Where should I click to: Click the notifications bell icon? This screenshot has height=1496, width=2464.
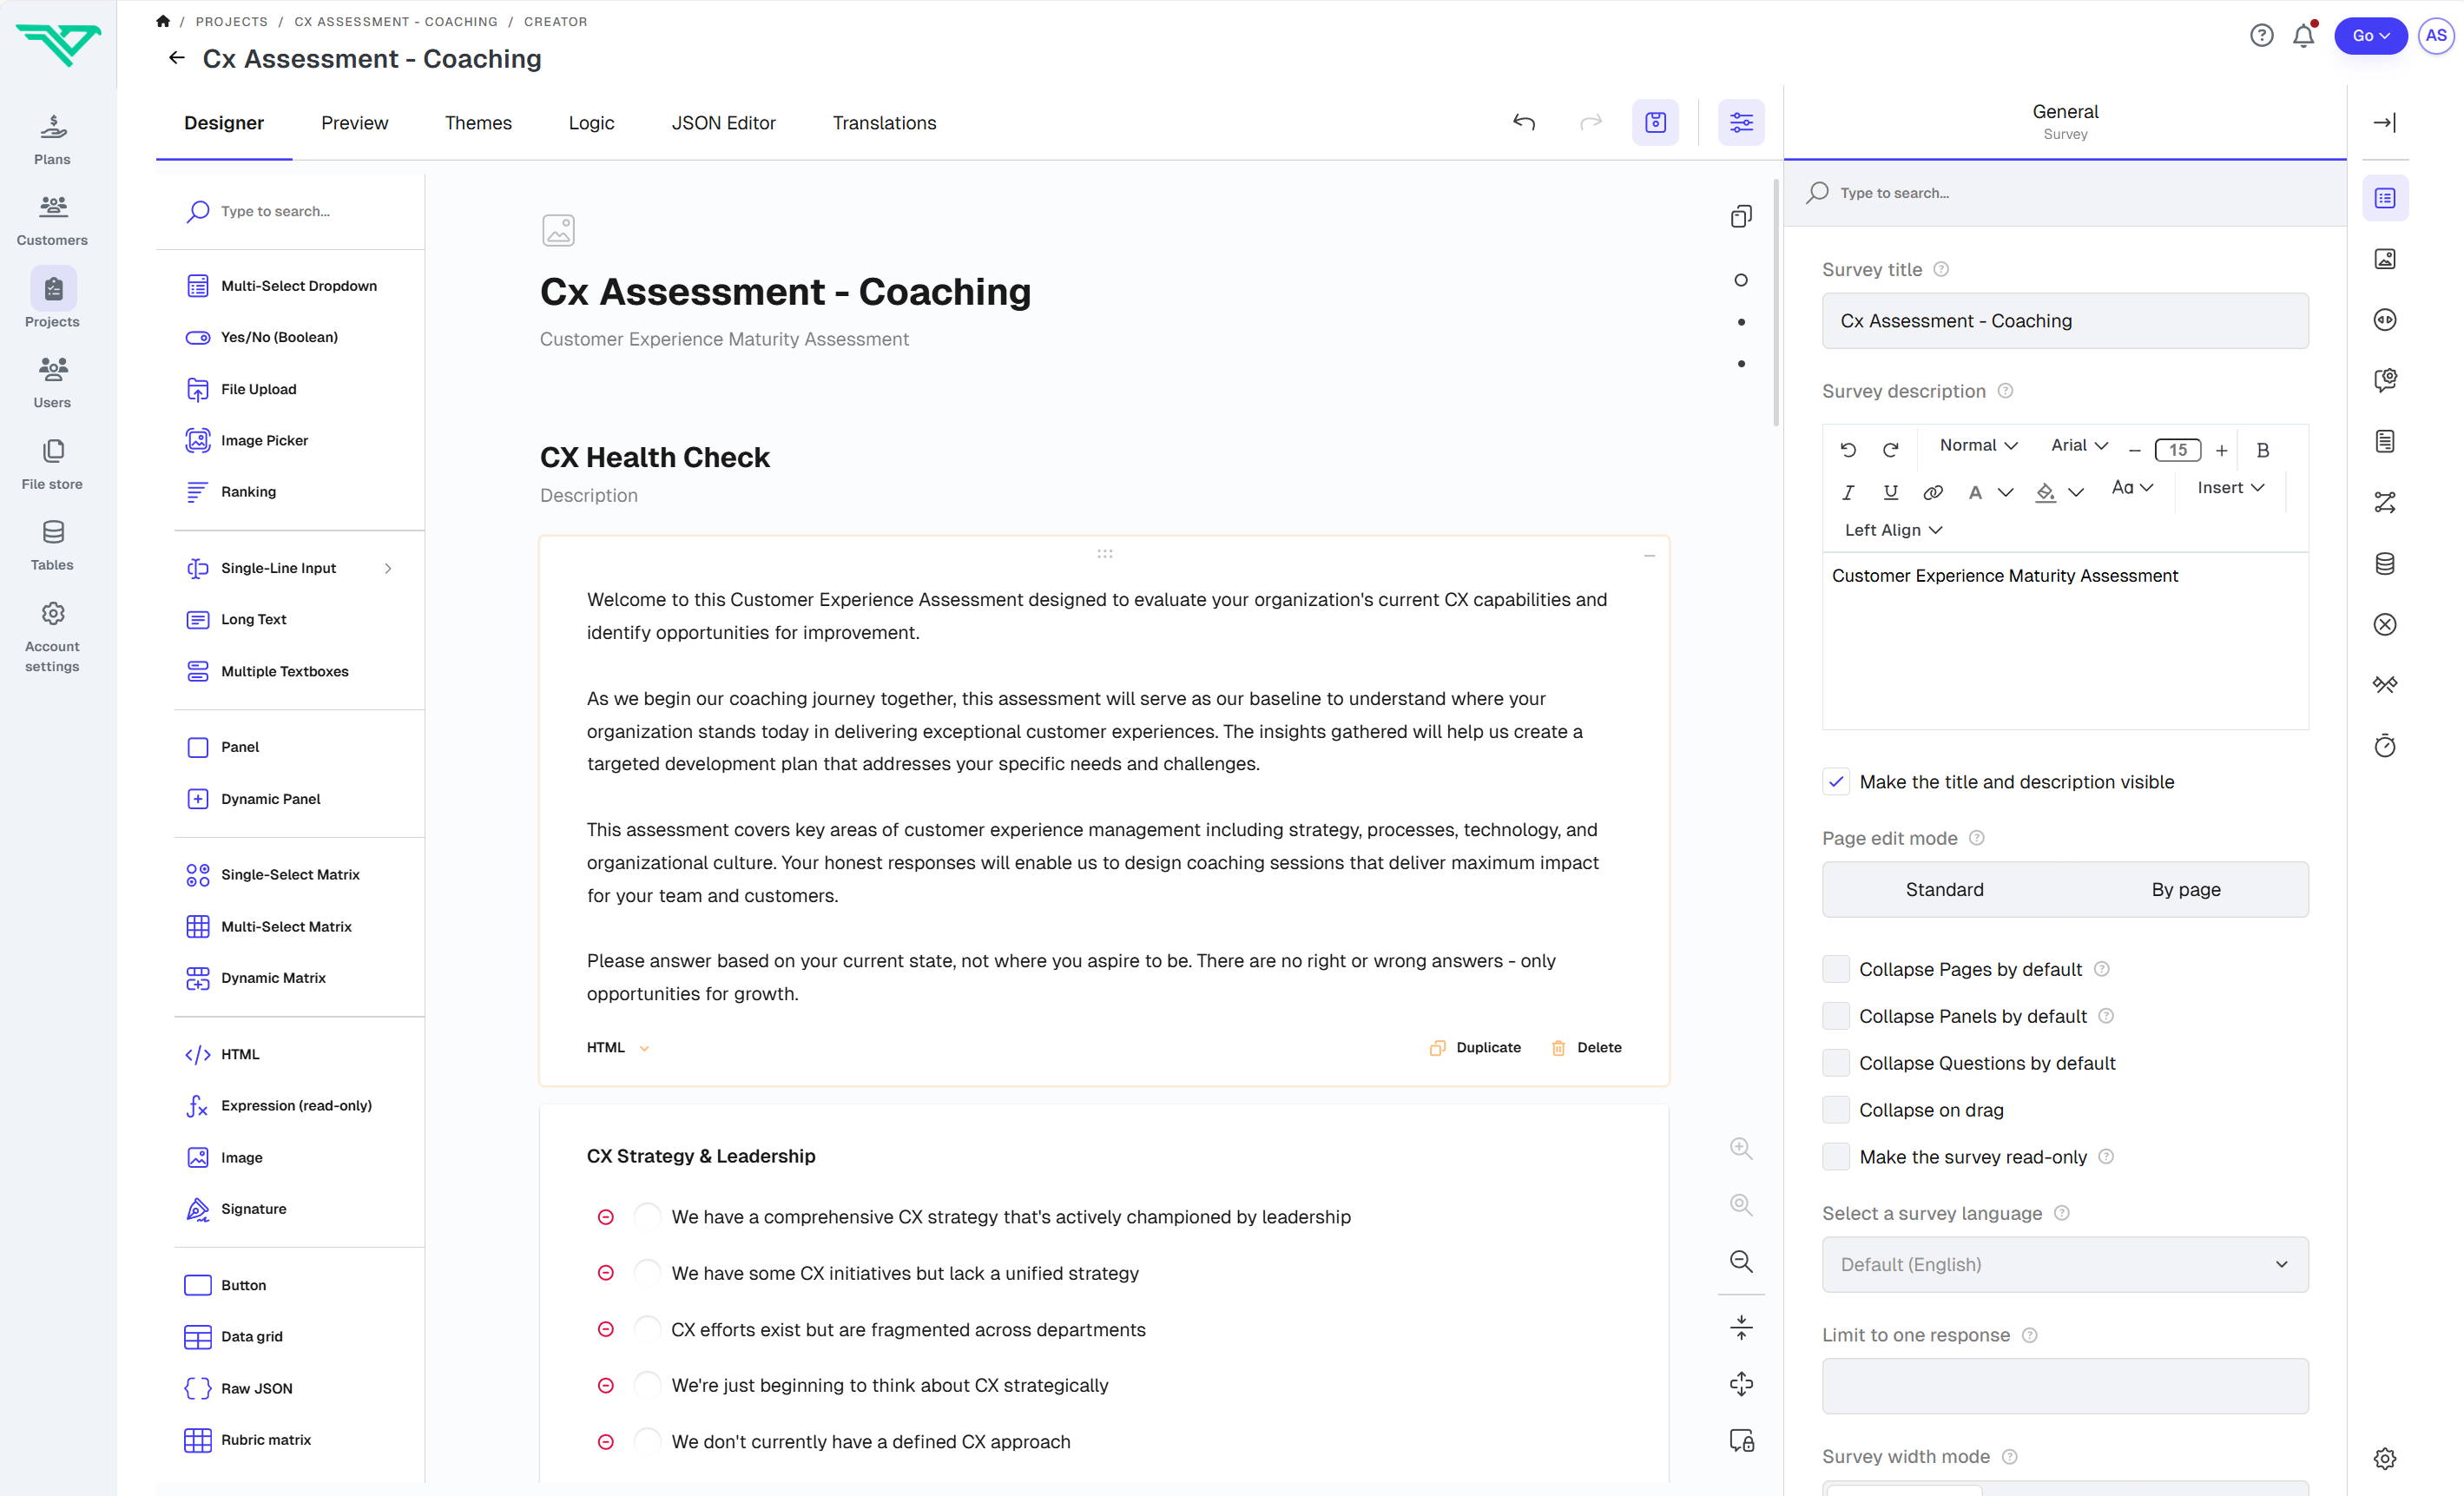point(2303,36)
